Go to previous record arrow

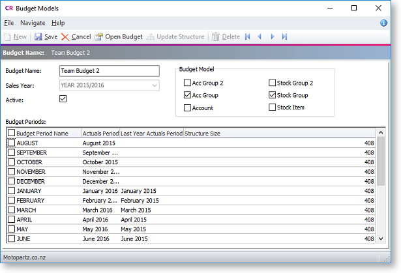click(260, 36)
